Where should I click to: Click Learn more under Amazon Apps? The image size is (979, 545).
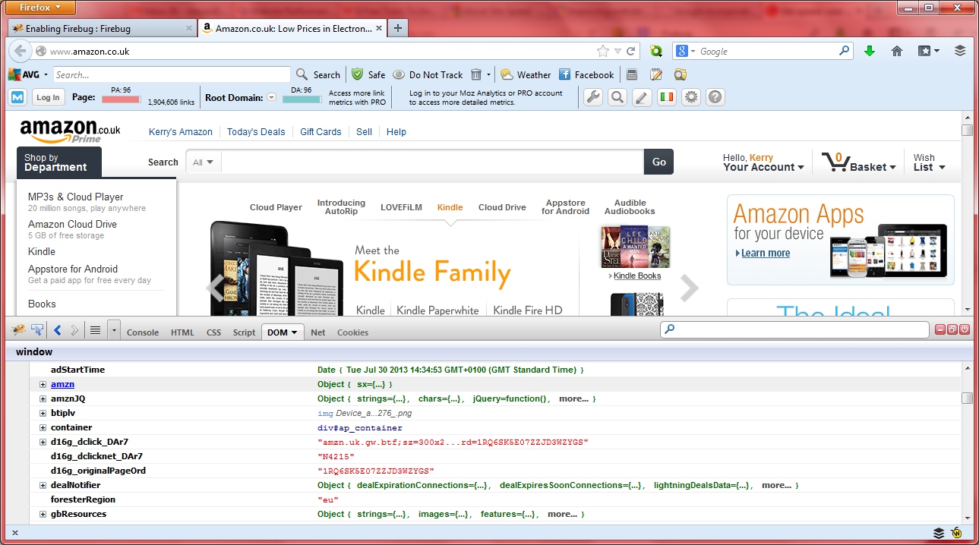pos(766,254)
